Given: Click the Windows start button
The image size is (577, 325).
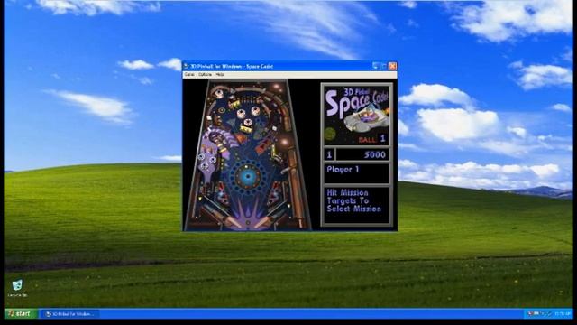Looking at the screenshot, I should [x=21, y=313].
